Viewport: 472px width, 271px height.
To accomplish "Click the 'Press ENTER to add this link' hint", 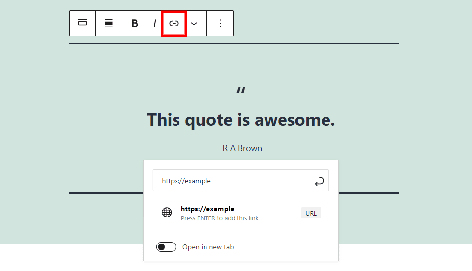I will 220,218.
